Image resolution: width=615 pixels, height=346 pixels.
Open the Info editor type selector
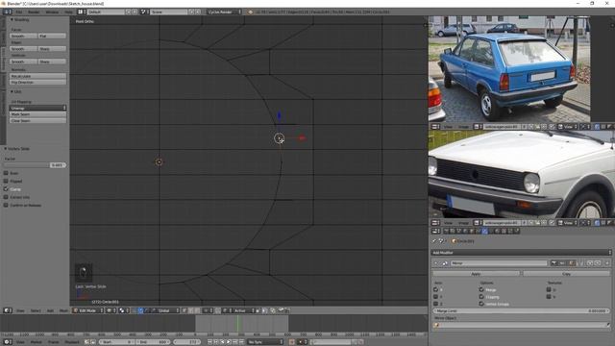click(x=7, y=12)
